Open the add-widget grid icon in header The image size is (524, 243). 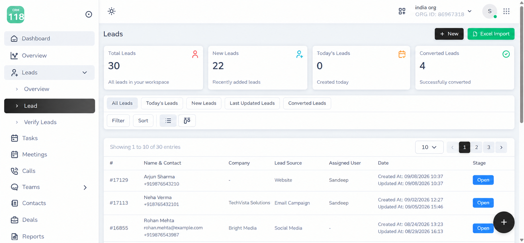pos(402,11)
